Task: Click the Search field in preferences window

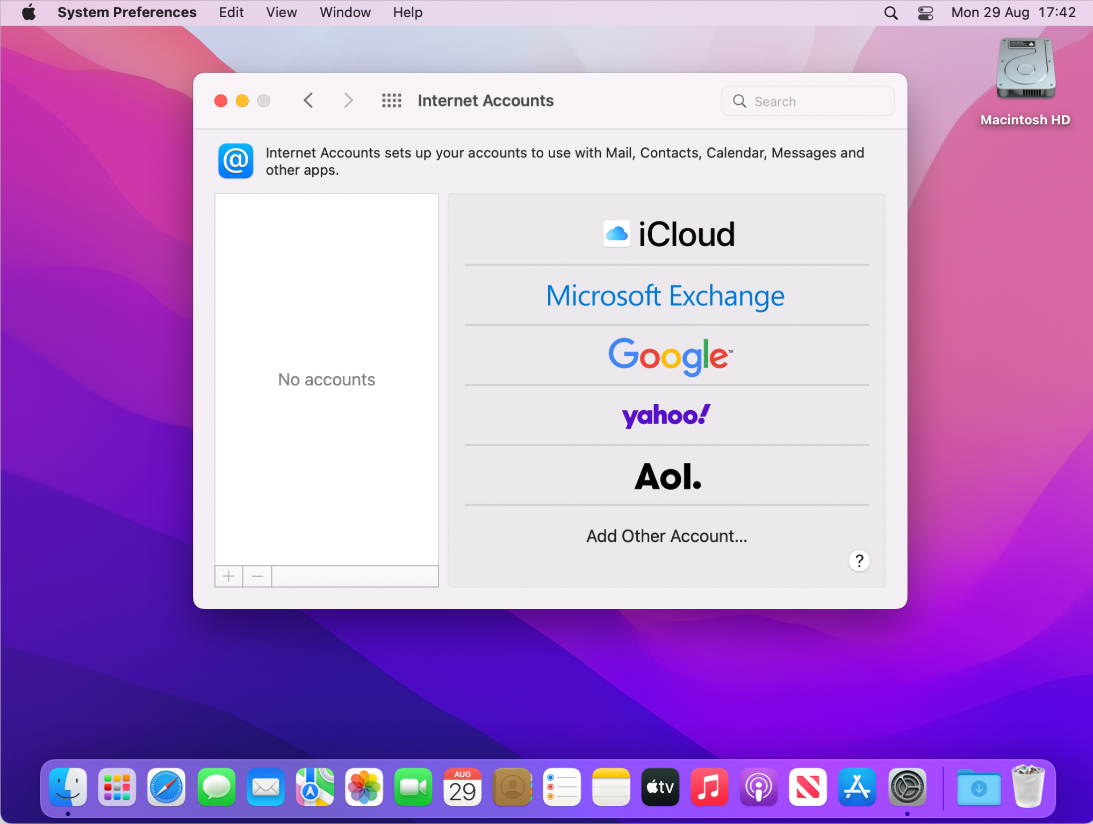Action: click(x=808, y=101)
